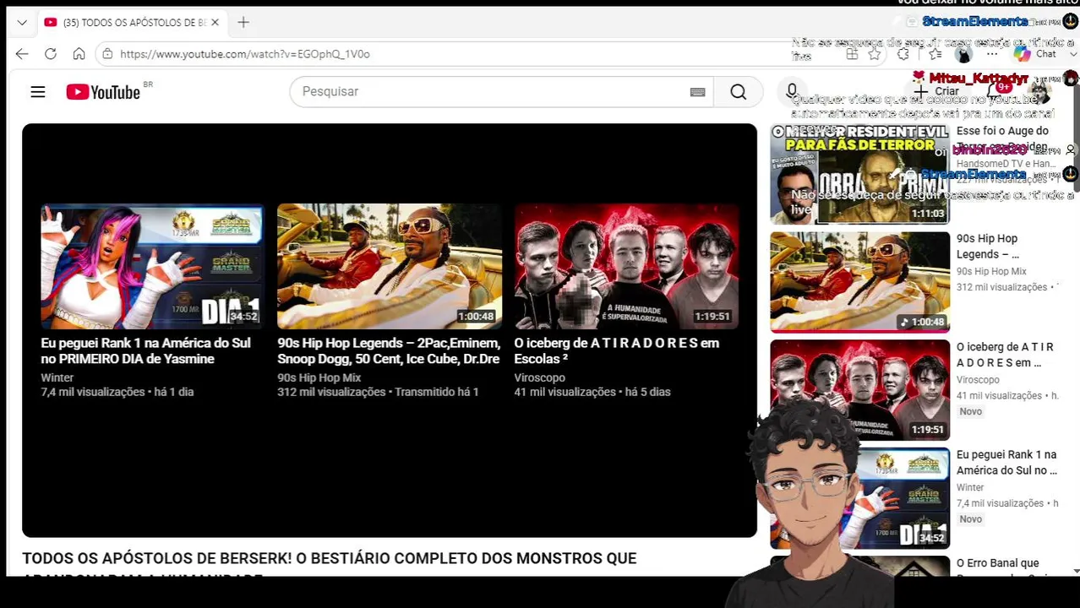The width and height of the screenshot is (1080, 608).
Task: Open a new browser tab
Action: click(x=243, y=23)
